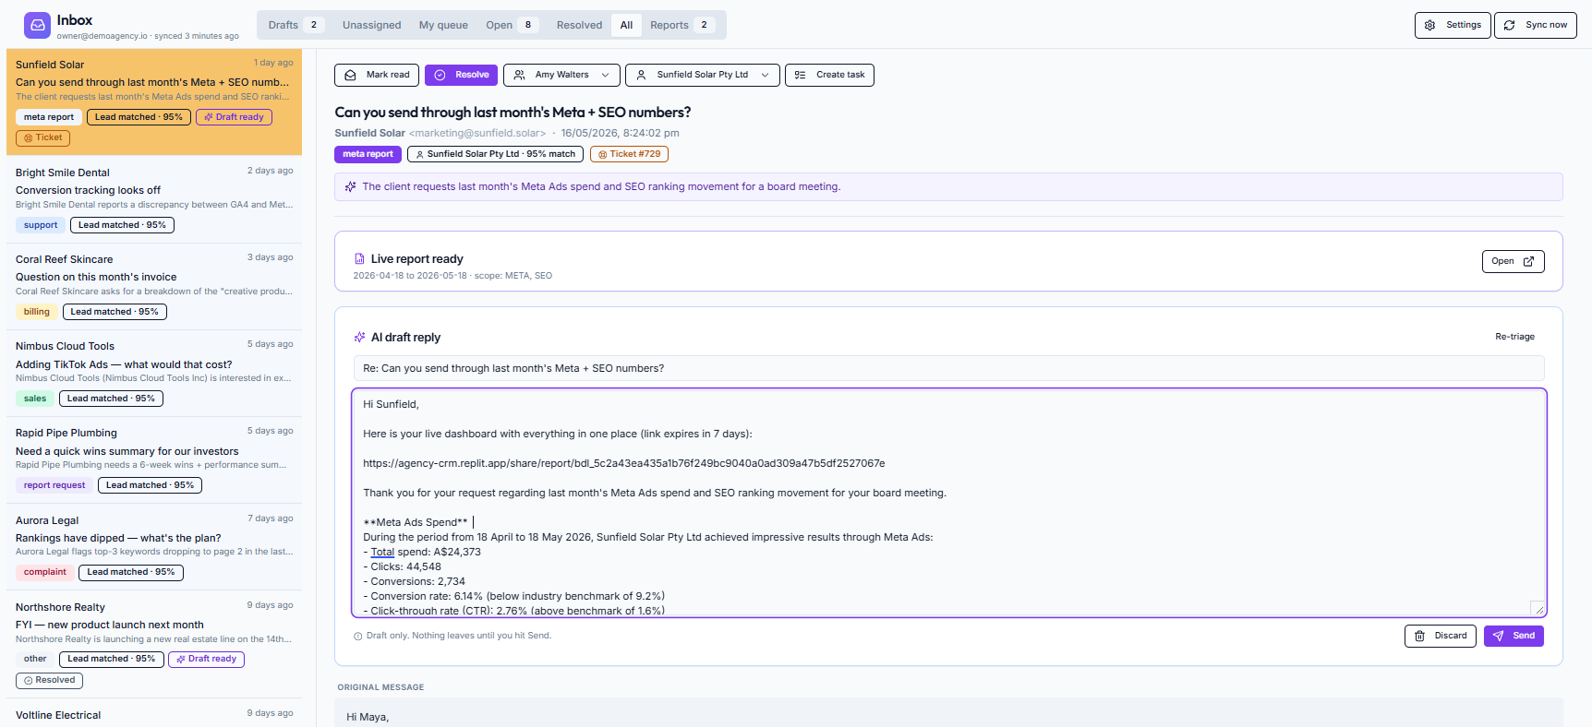
Task: Click the external-link icon on Open button
Action: (x=1528, y=261)
